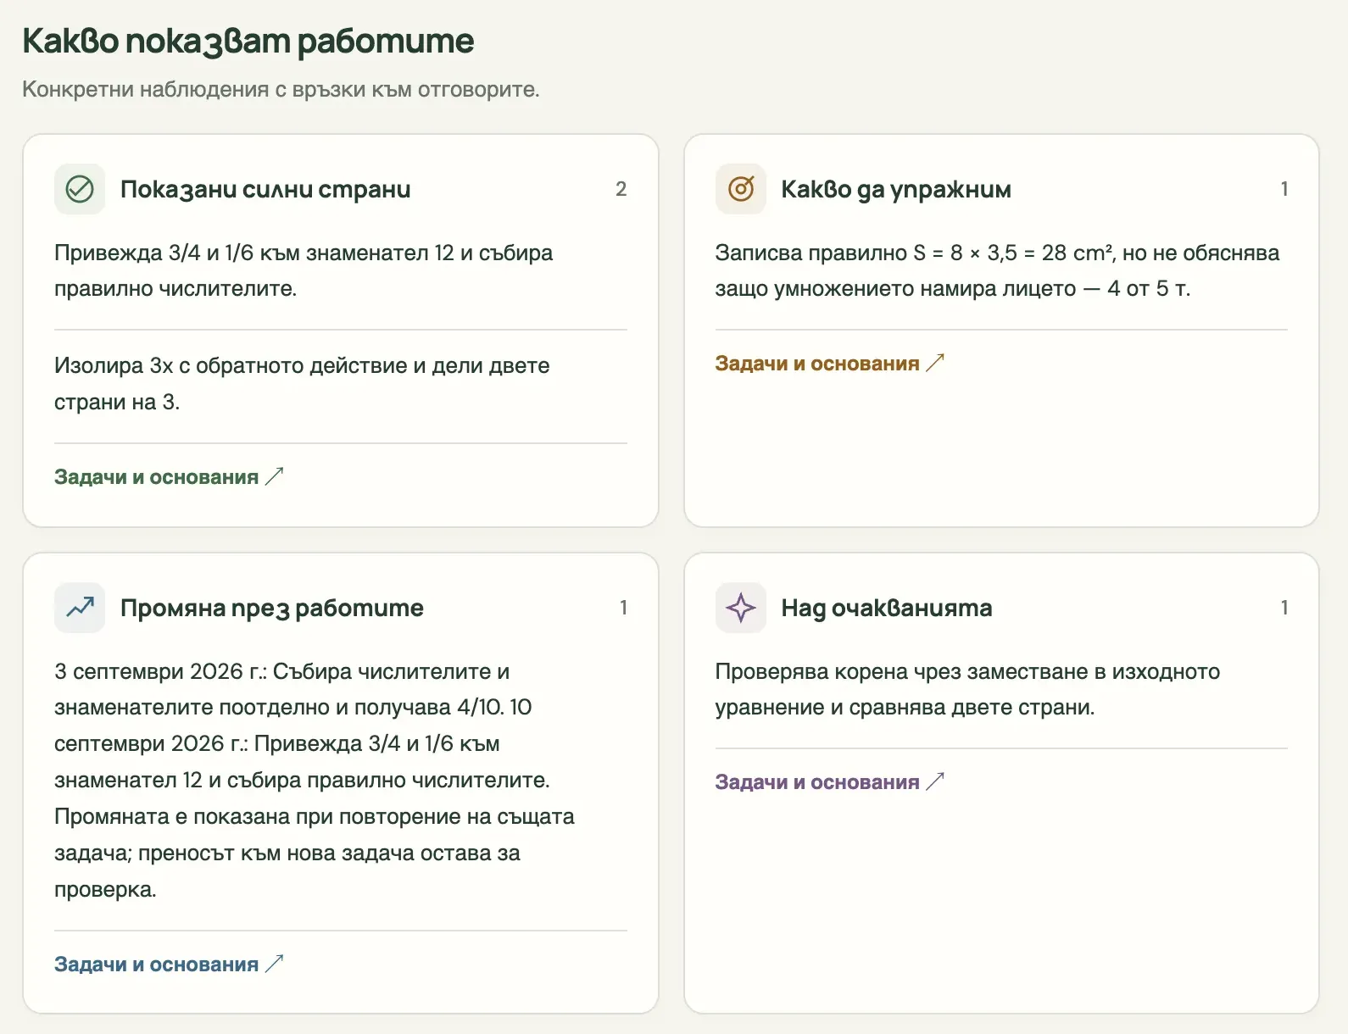Open Задачи и основания in Какво да упражним card
1348x1034 pixels.
coord(830,364)
